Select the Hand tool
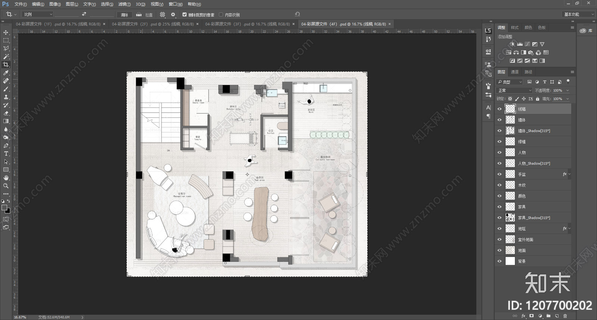Viewport: 597px width, 320px height. [x=6, y=178]
